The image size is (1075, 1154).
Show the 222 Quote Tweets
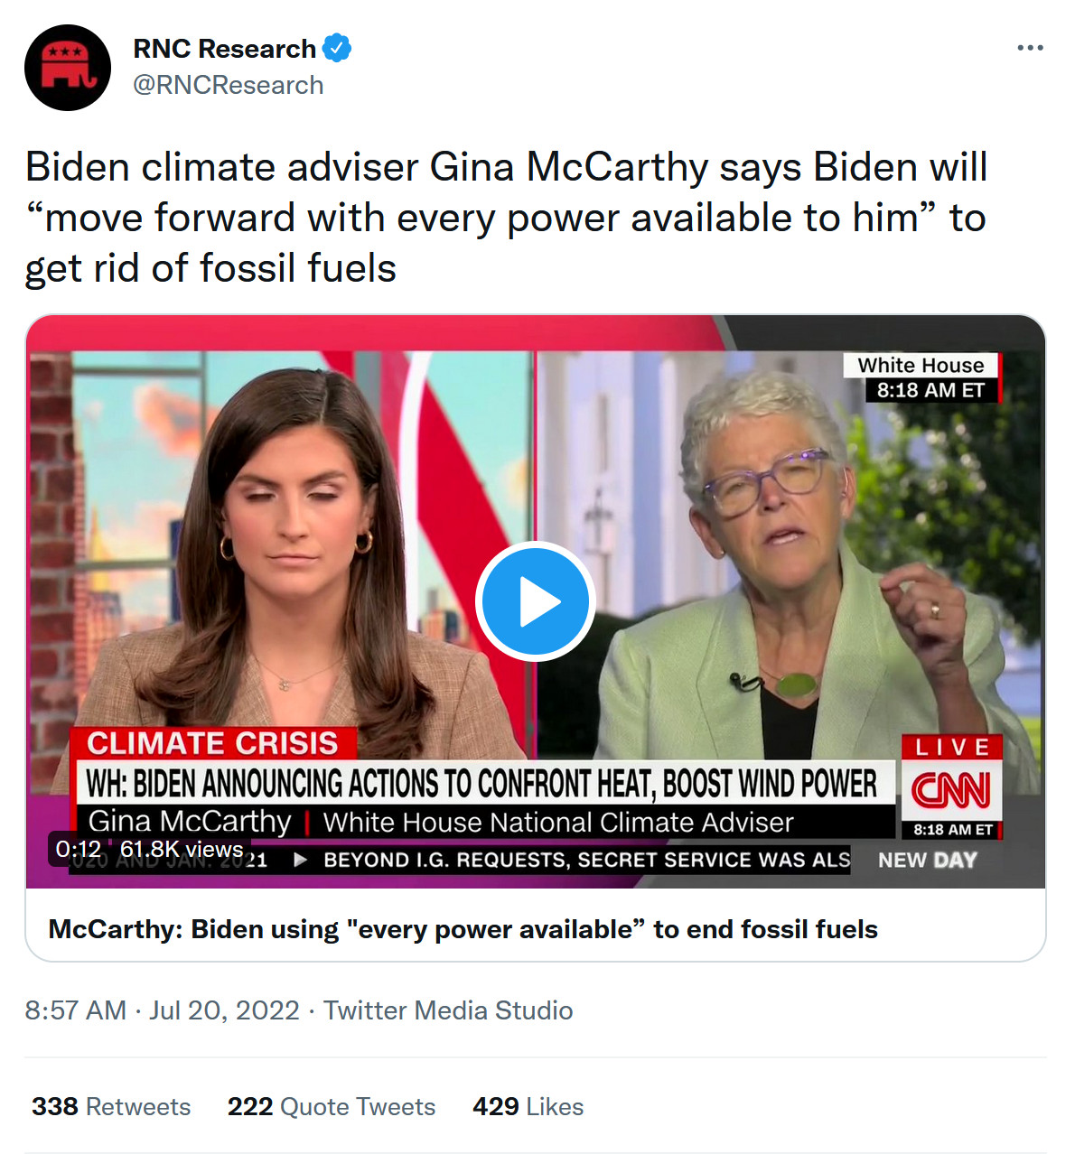coord(332,1106)
